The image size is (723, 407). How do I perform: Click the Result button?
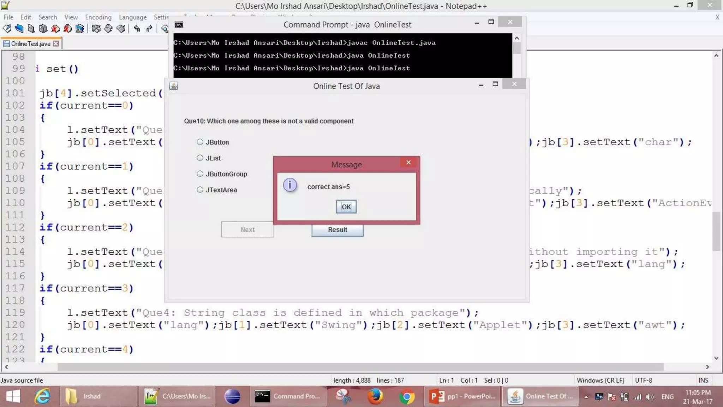tap(337, 230)
